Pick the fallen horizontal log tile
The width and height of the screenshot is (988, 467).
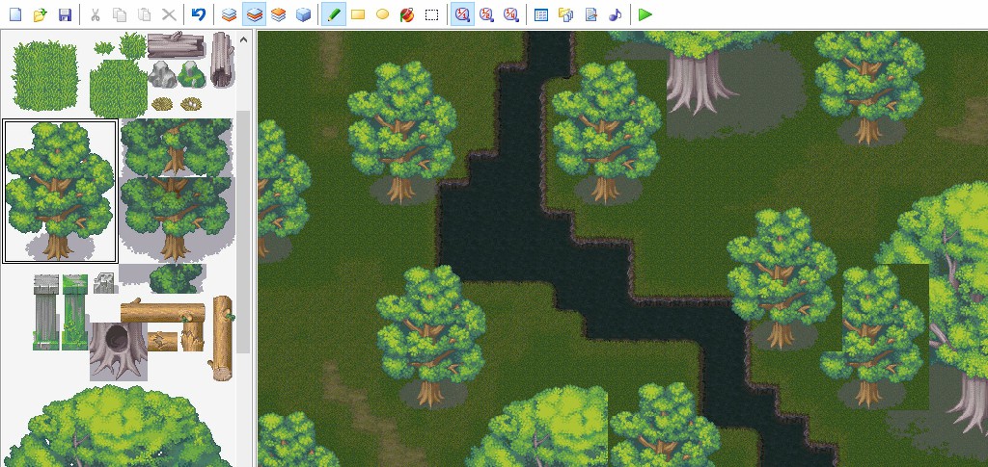176,45
